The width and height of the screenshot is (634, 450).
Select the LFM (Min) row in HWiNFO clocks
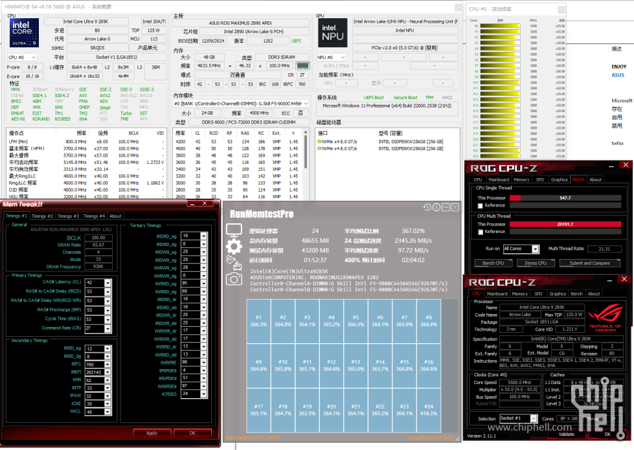pos(87,142)
